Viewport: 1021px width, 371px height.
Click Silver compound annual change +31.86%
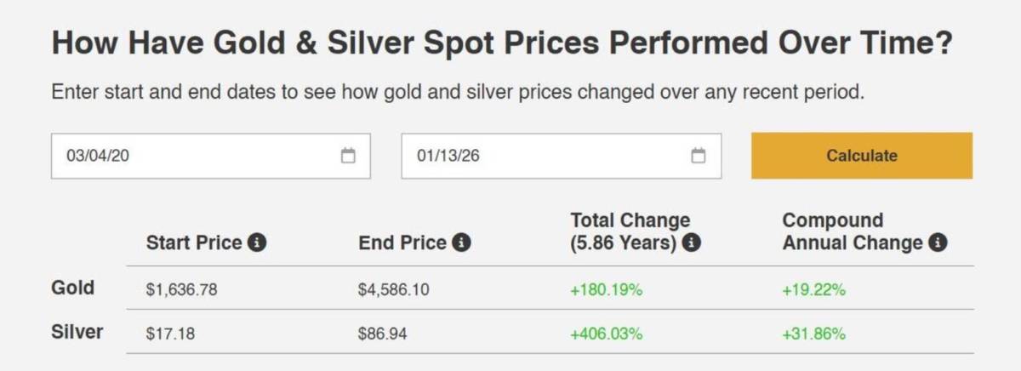pos(813,334)
